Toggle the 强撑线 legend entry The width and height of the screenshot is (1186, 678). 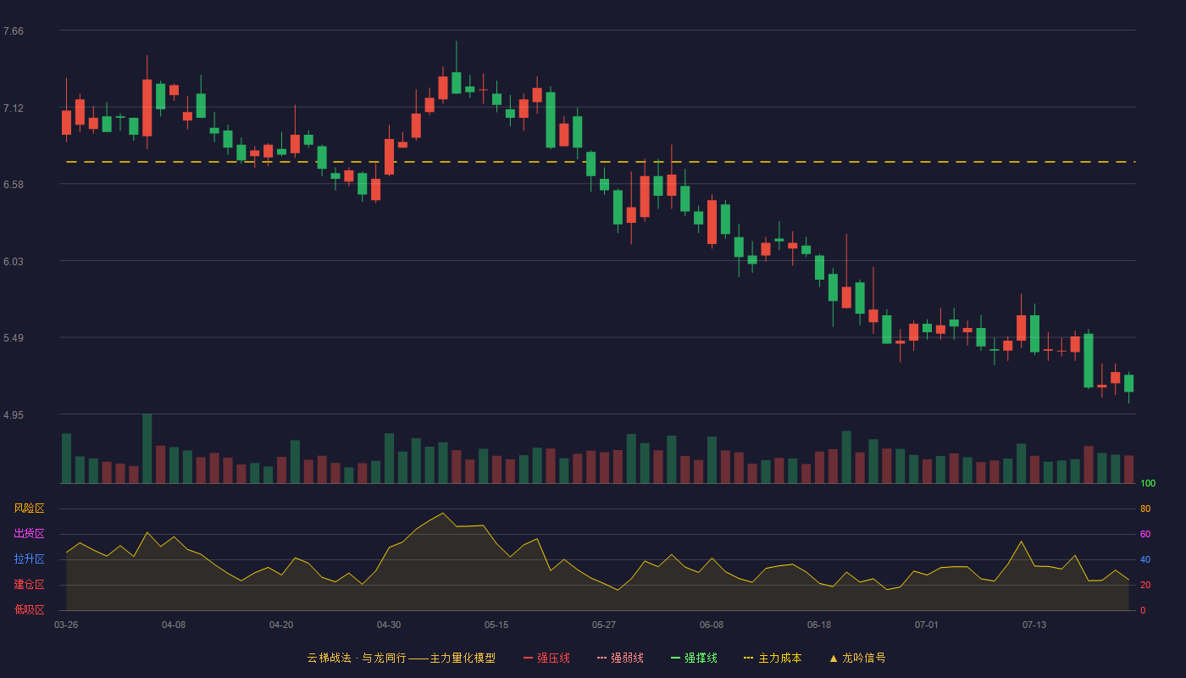point(694,658)
